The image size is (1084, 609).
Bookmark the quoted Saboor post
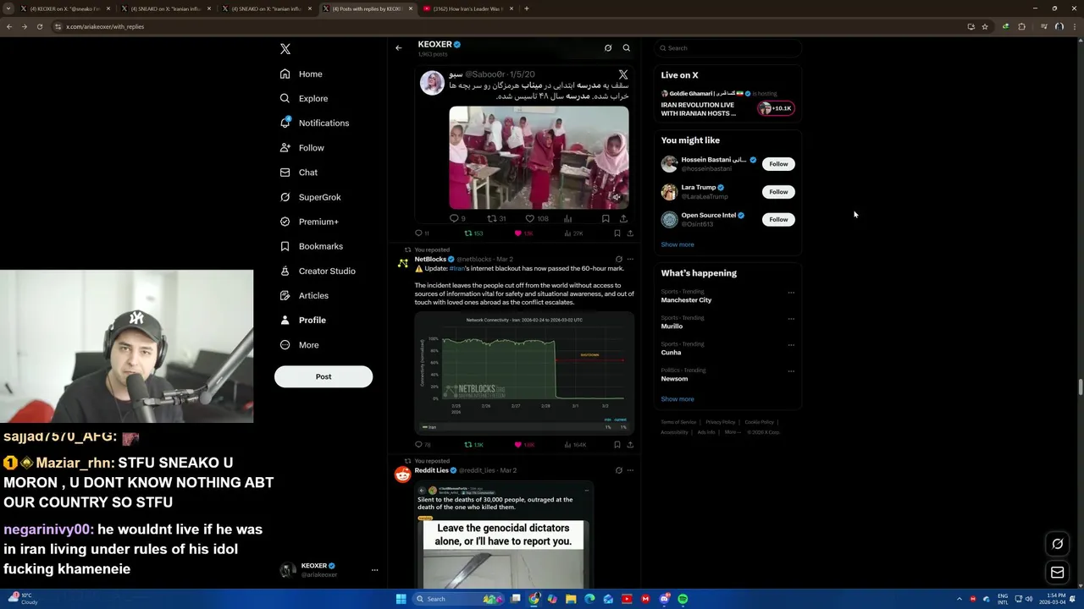click(606, 218)
